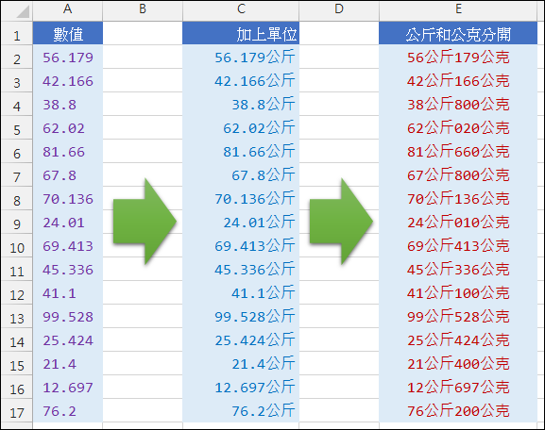This screenshot has height=430, width=545.
Task: Select cell with value 69.413
Action: [68, 246]
